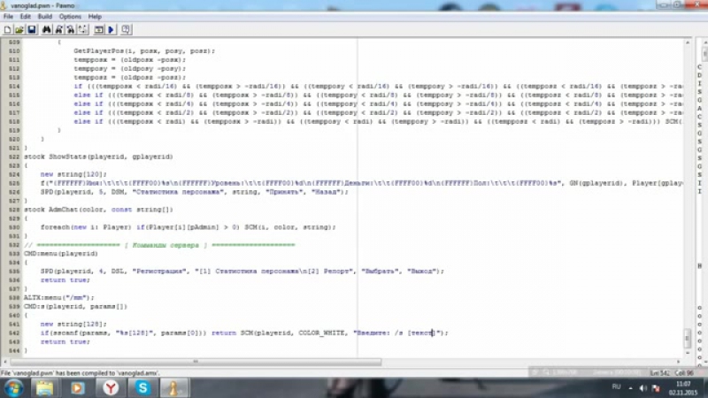708x398 pixels.
Task: Click on 'GetPlayerPos(i, posx, posy, posz);' line
Action: point(144,51)
